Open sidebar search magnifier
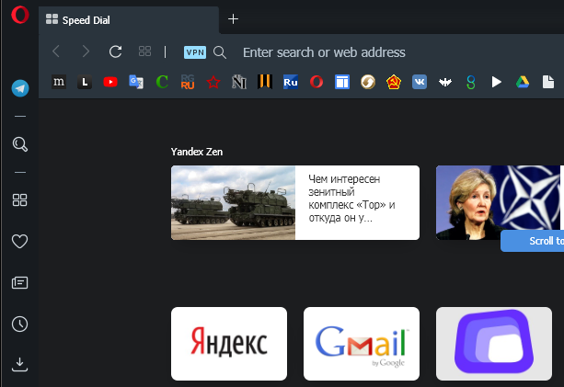Viewport: 564px width, 387px height. tap(20, 144)
